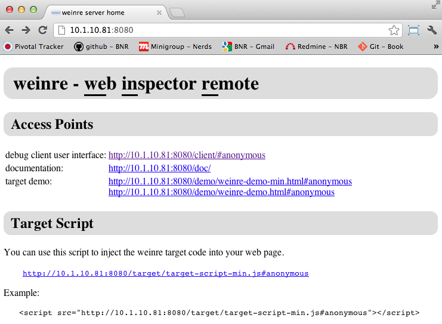Click the 'Example:' text
The width and height of the screenshot is (442, 324).
coord(21,293)
